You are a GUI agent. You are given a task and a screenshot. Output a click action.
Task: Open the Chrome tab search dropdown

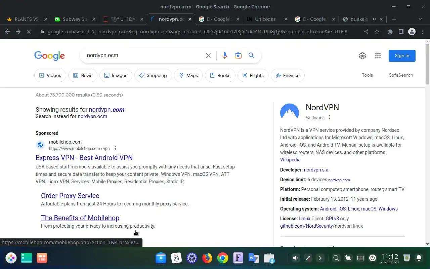coord(420,19)
